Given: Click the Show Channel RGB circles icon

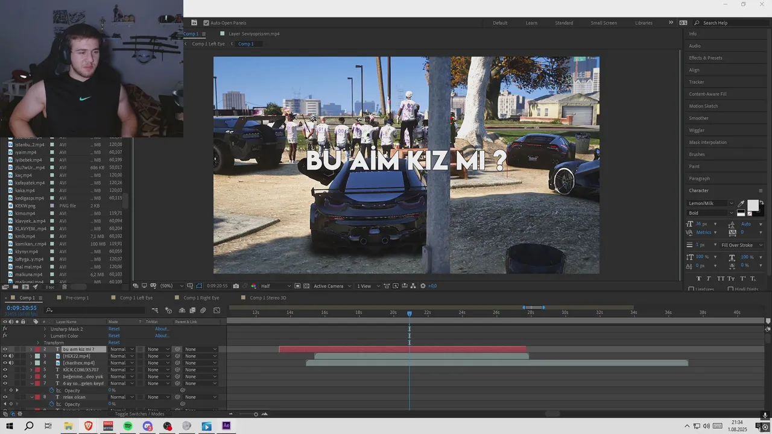Looking at the screenshot, I should pyautogui.click(x=253, y=286).
